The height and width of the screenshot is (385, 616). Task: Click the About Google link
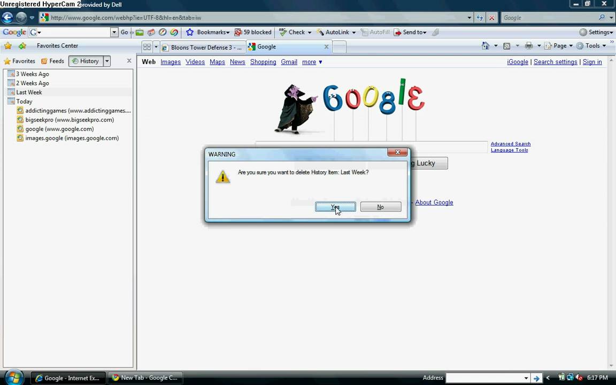coord(434,202)
